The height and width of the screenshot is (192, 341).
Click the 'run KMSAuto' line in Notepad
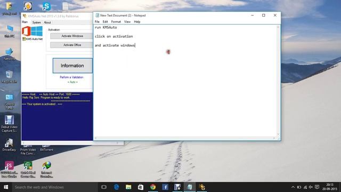106,27
